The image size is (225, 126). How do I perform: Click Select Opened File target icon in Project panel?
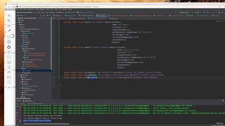point(44,15)
